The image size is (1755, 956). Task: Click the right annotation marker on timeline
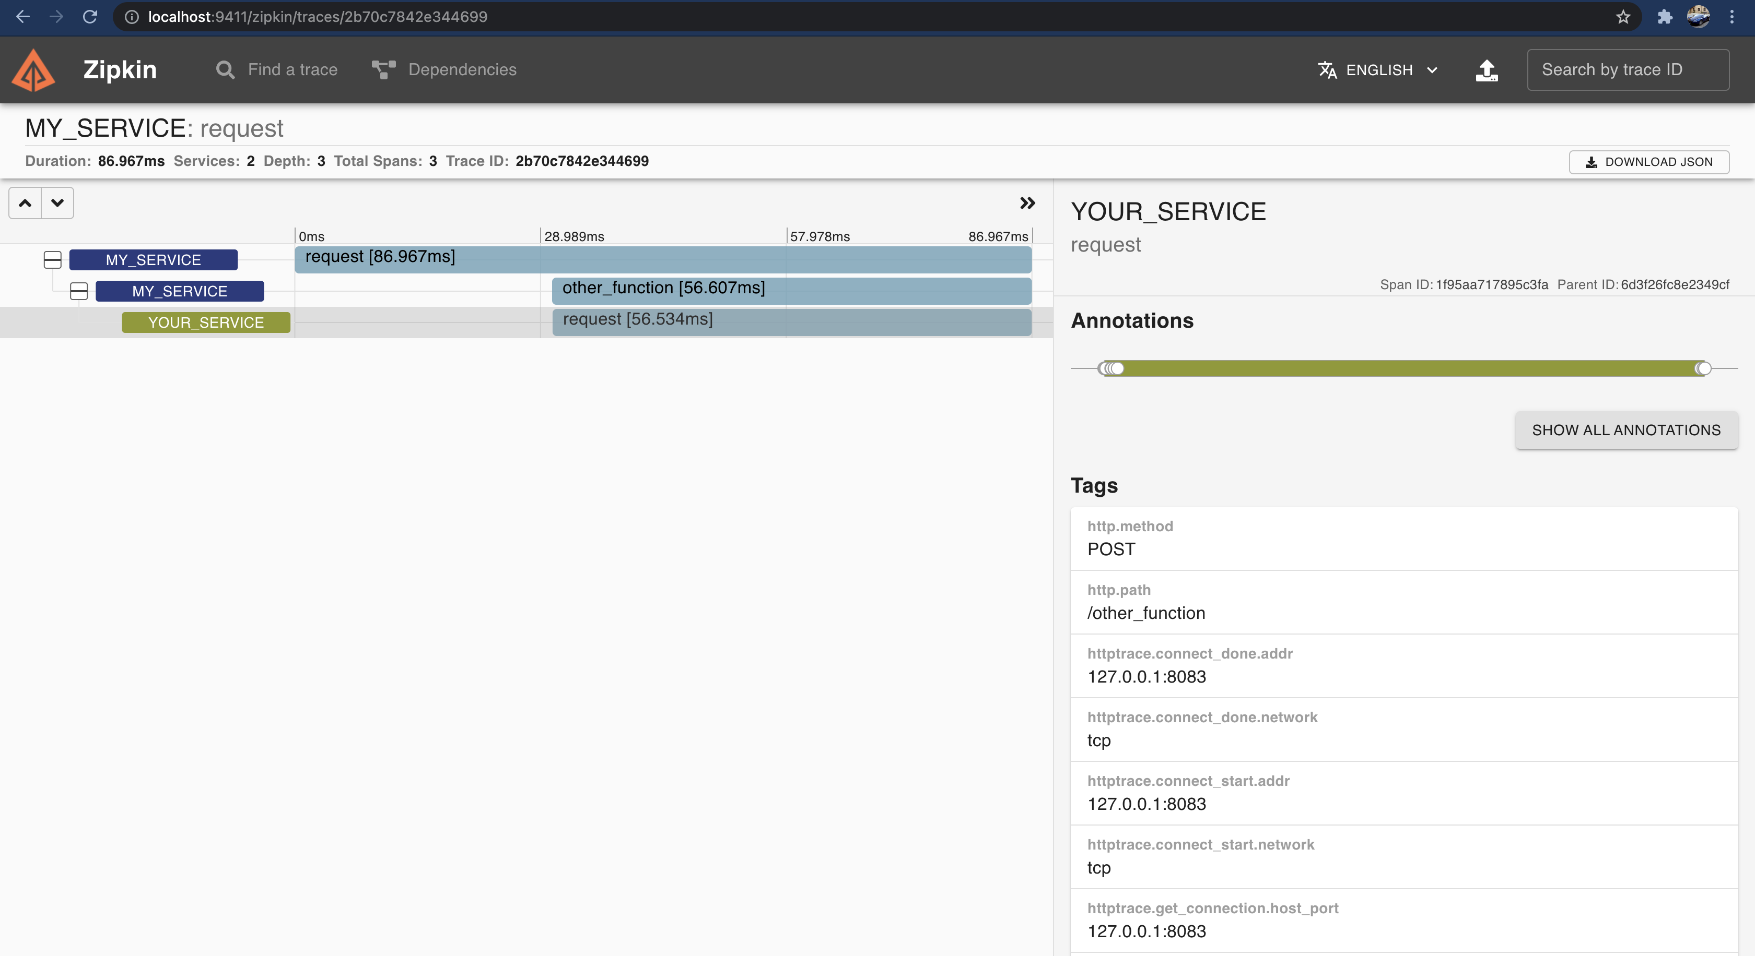coord(1703,368)
